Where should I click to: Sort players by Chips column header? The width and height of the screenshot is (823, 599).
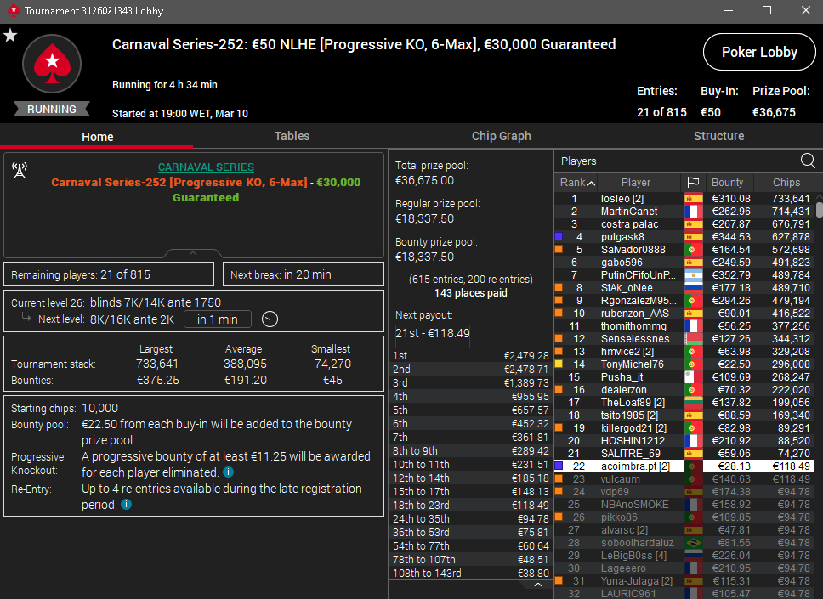(786, 183)
